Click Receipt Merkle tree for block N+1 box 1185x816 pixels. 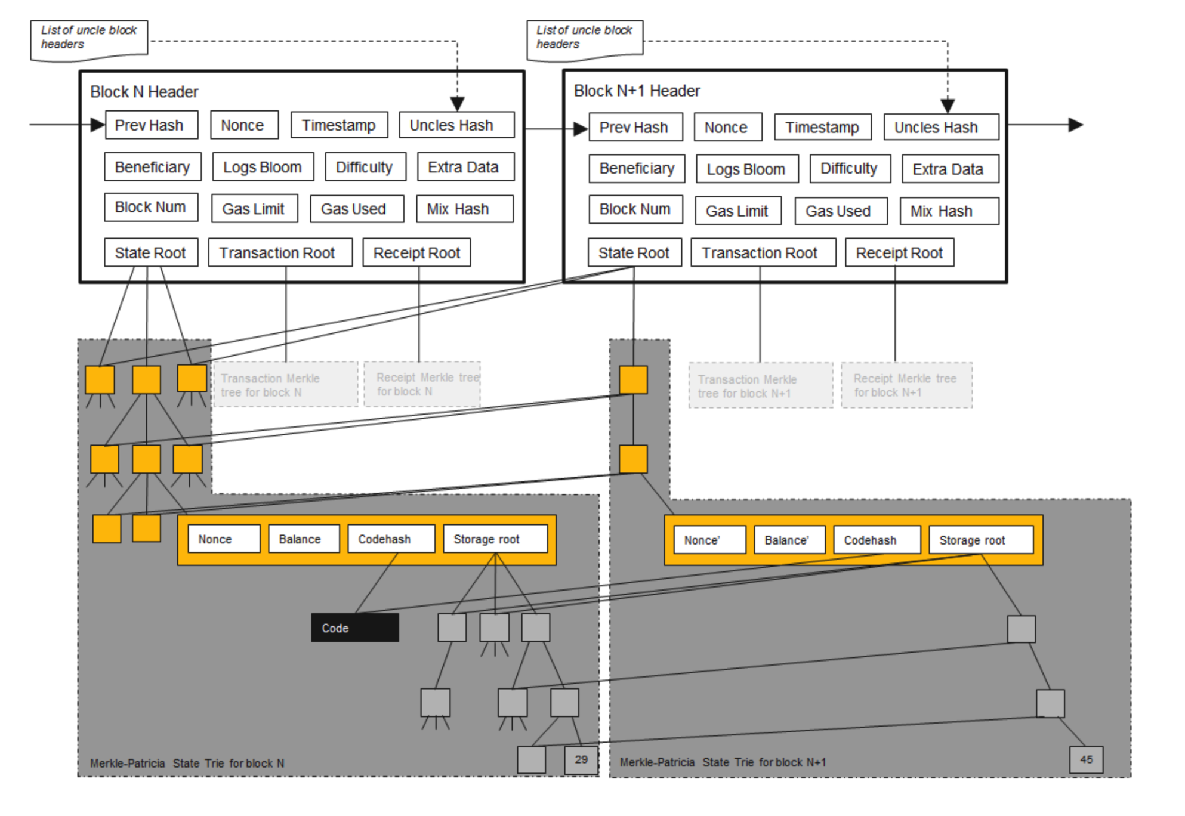[x=906, y=385]
